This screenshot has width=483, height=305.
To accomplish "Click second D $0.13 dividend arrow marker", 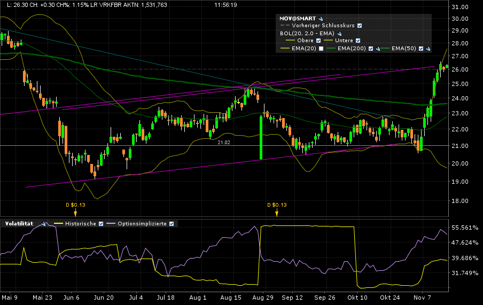I will (x=277, y=213).
